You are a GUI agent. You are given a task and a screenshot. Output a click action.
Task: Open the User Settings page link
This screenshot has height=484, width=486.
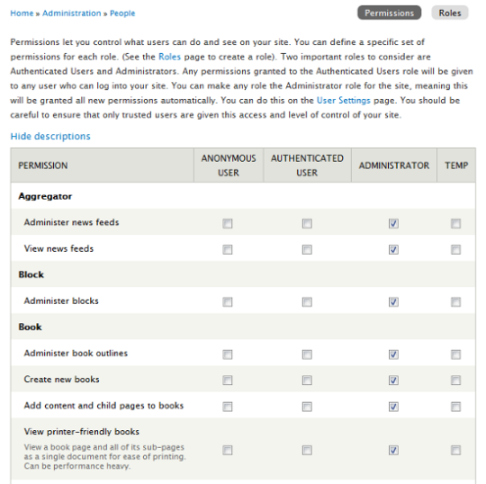[x=344, y=101]
